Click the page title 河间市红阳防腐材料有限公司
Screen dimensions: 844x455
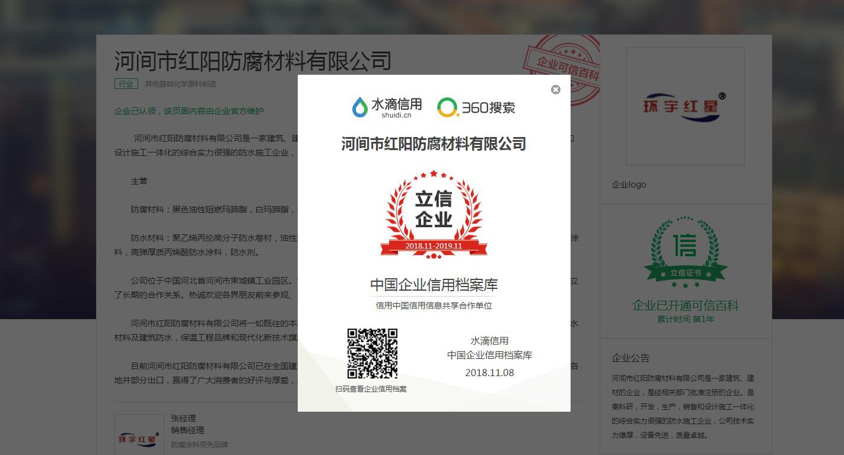tap(253, 61)
